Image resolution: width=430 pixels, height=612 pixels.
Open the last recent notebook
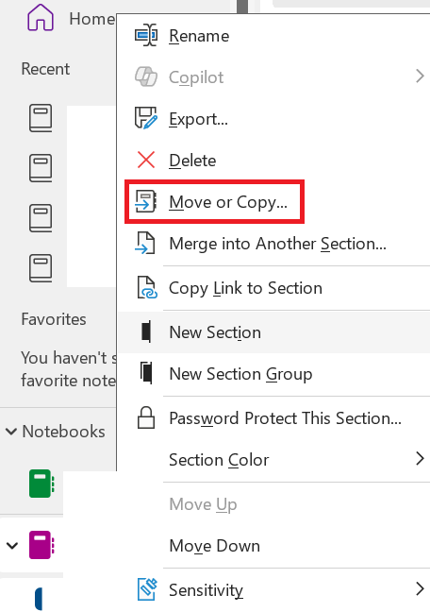tap(41, 268)
